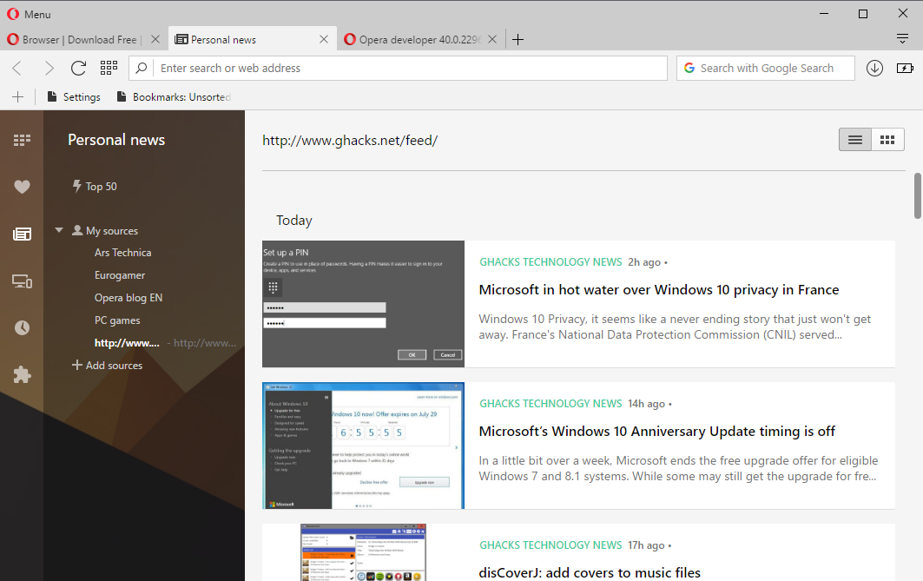The image size is (923, 581).
Task: Open the Set up a PIN article thumbnail
Action: (x=363, y=304)
